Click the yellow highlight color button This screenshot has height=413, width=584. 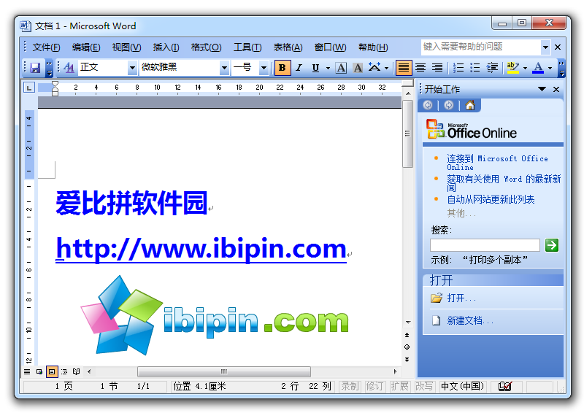(512, 68)
